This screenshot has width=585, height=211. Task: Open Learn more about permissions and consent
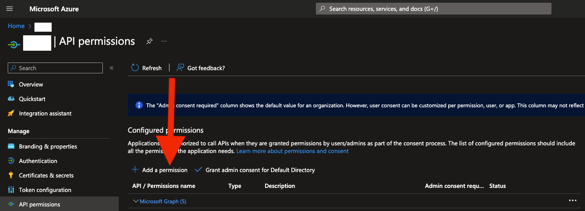pos(292,151)
